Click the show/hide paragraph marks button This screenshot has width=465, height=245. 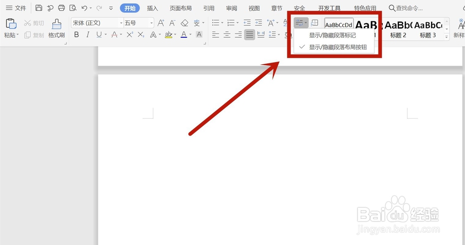[x=299, y=22]
